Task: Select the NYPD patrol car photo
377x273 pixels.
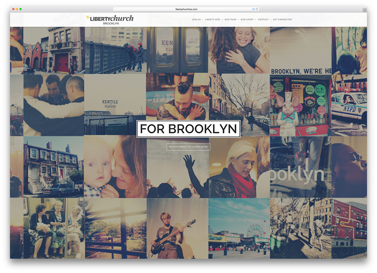Action: (x=349, y=104)
